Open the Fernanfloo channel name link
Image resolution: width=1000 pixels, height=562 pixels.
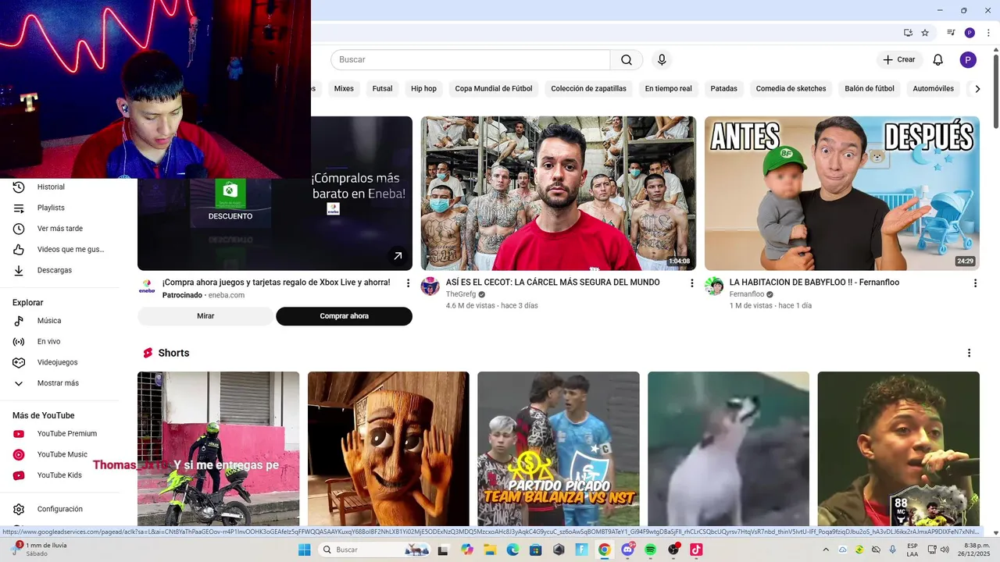[x=747, y=294]
